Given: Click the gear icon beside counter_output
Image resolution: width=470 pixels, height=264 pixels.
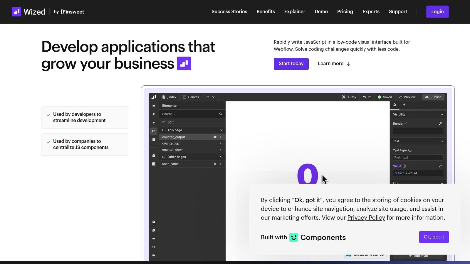Looking at the screenshot, I should (x=215, y=137).
